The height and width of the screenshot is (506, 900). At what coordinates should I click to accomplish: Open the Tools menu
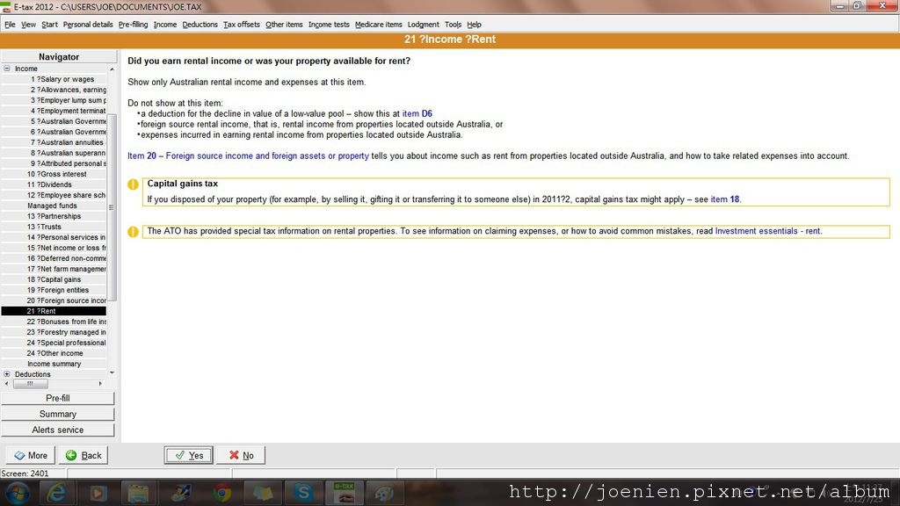[x=453, y=25]
